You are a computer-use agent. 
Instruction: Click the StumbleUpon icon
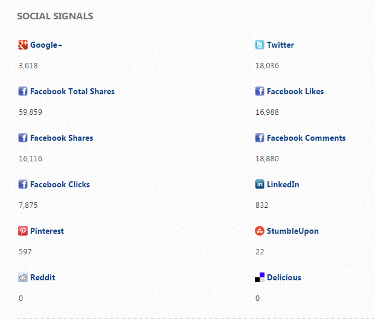click(260, 231)
